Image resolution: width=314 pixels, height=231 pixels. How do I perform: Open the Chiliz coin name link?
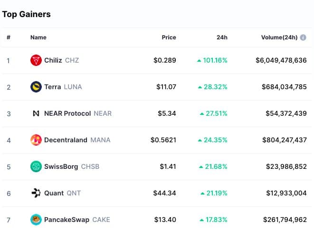(53, 60)
